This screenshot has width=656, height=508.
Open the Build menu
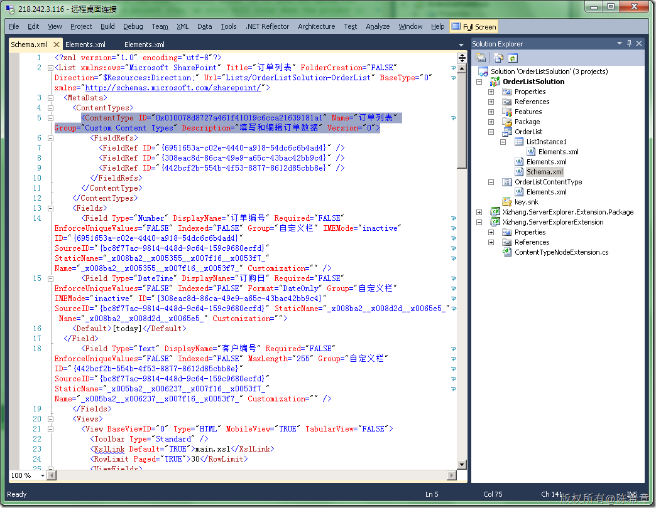click(107, 27)
